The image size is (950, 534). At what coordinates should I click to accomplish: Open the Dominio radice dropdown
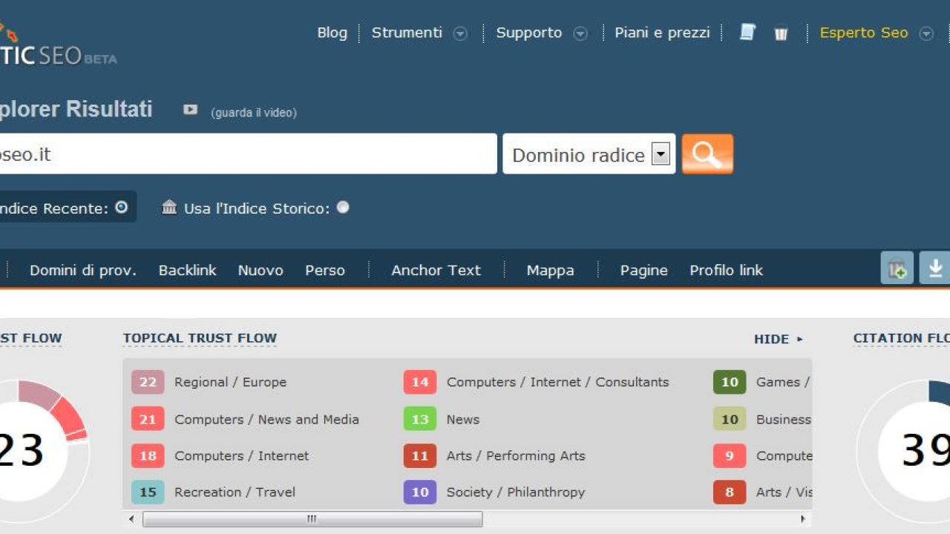(660, 154)
